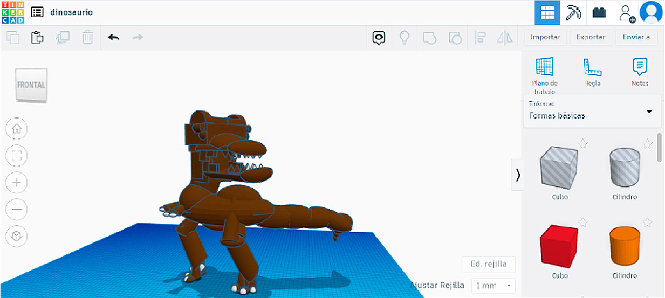Image resolution: width=665 pixels, height=298 pixels.
Task: Click the Importar button
Action: click(x=545, y=37)
